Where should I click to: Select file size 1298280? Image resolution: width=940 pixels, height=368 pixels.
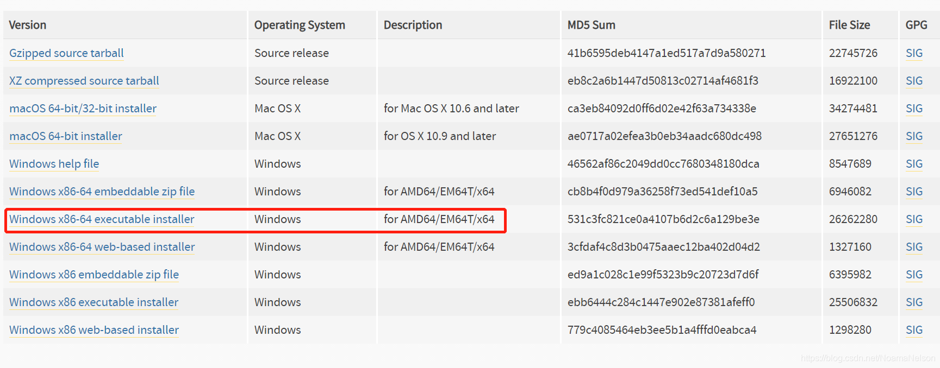coord(850,330)
